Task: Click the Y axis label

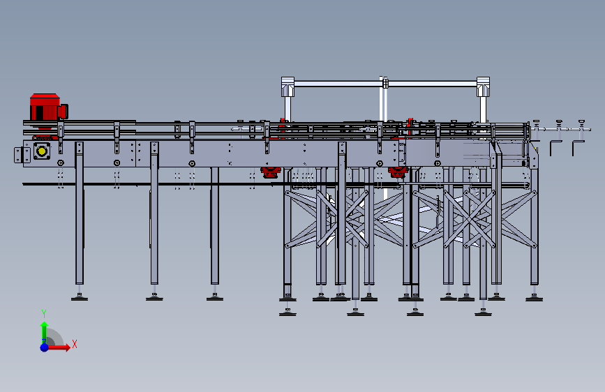Action: point(44,314)
